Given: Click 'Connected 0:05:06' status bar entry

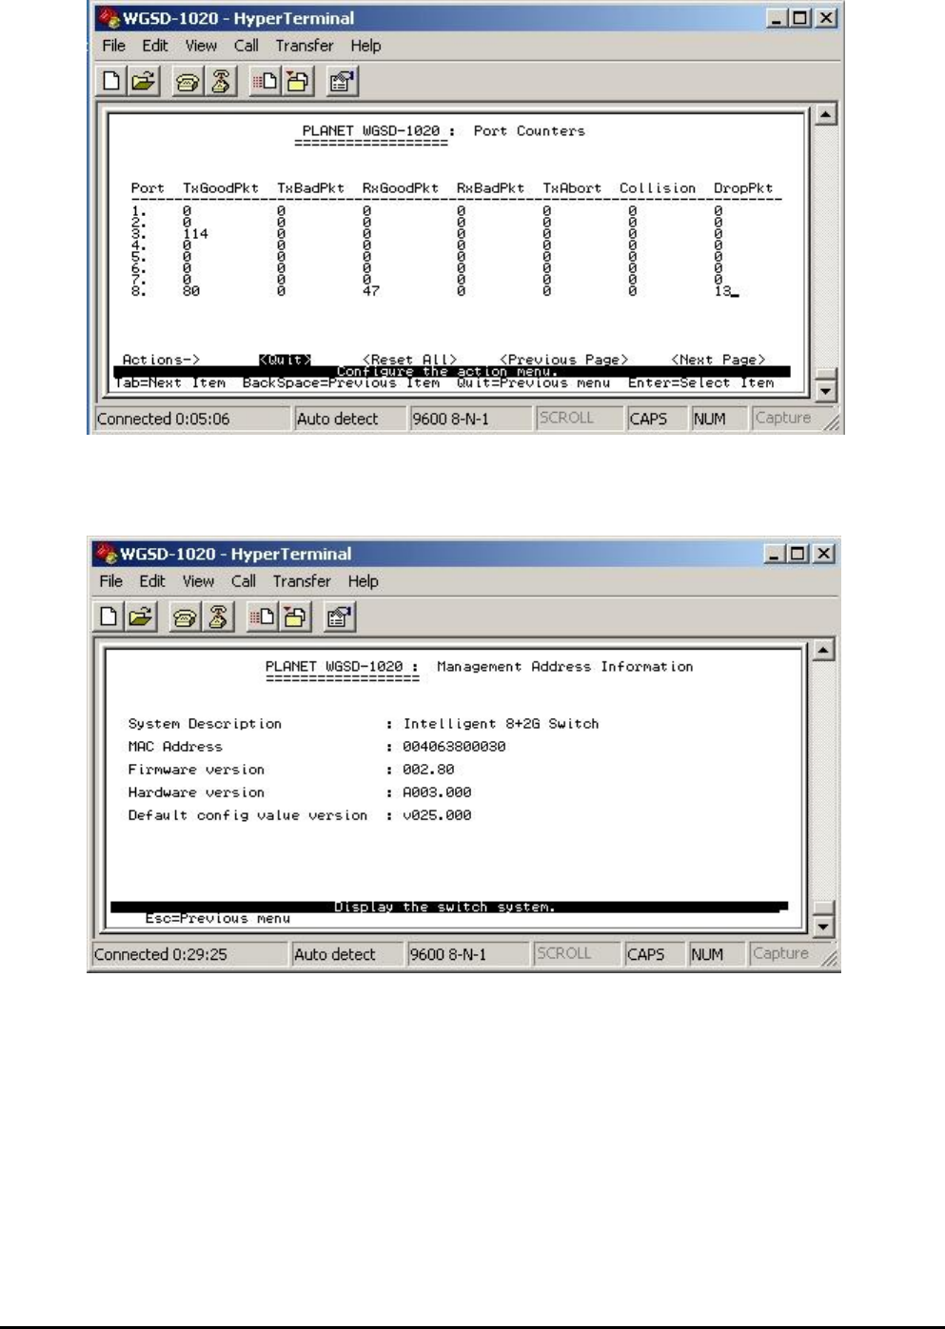Looking at the screenshot, I should [x=163, y=419].
